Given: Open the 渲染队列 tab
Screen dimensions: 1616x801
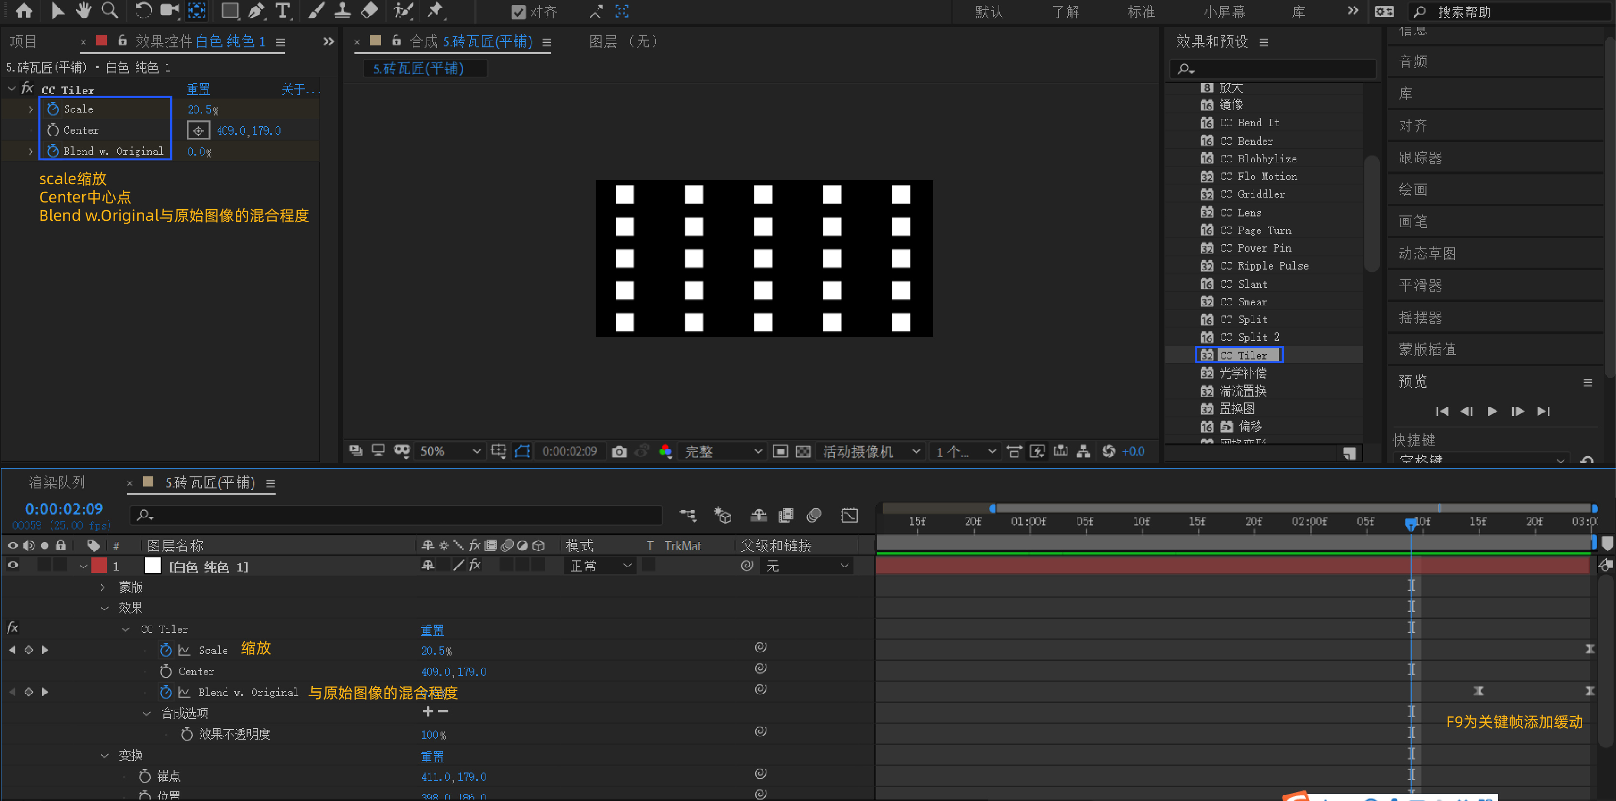Looking at the screenshot, I should click(57, 483).
